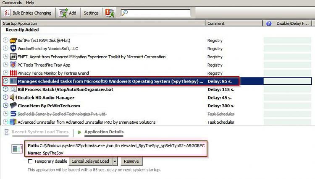315x179 pixels.
Task: Click the Bulk Entries Changing label
Action: [32, 13]
